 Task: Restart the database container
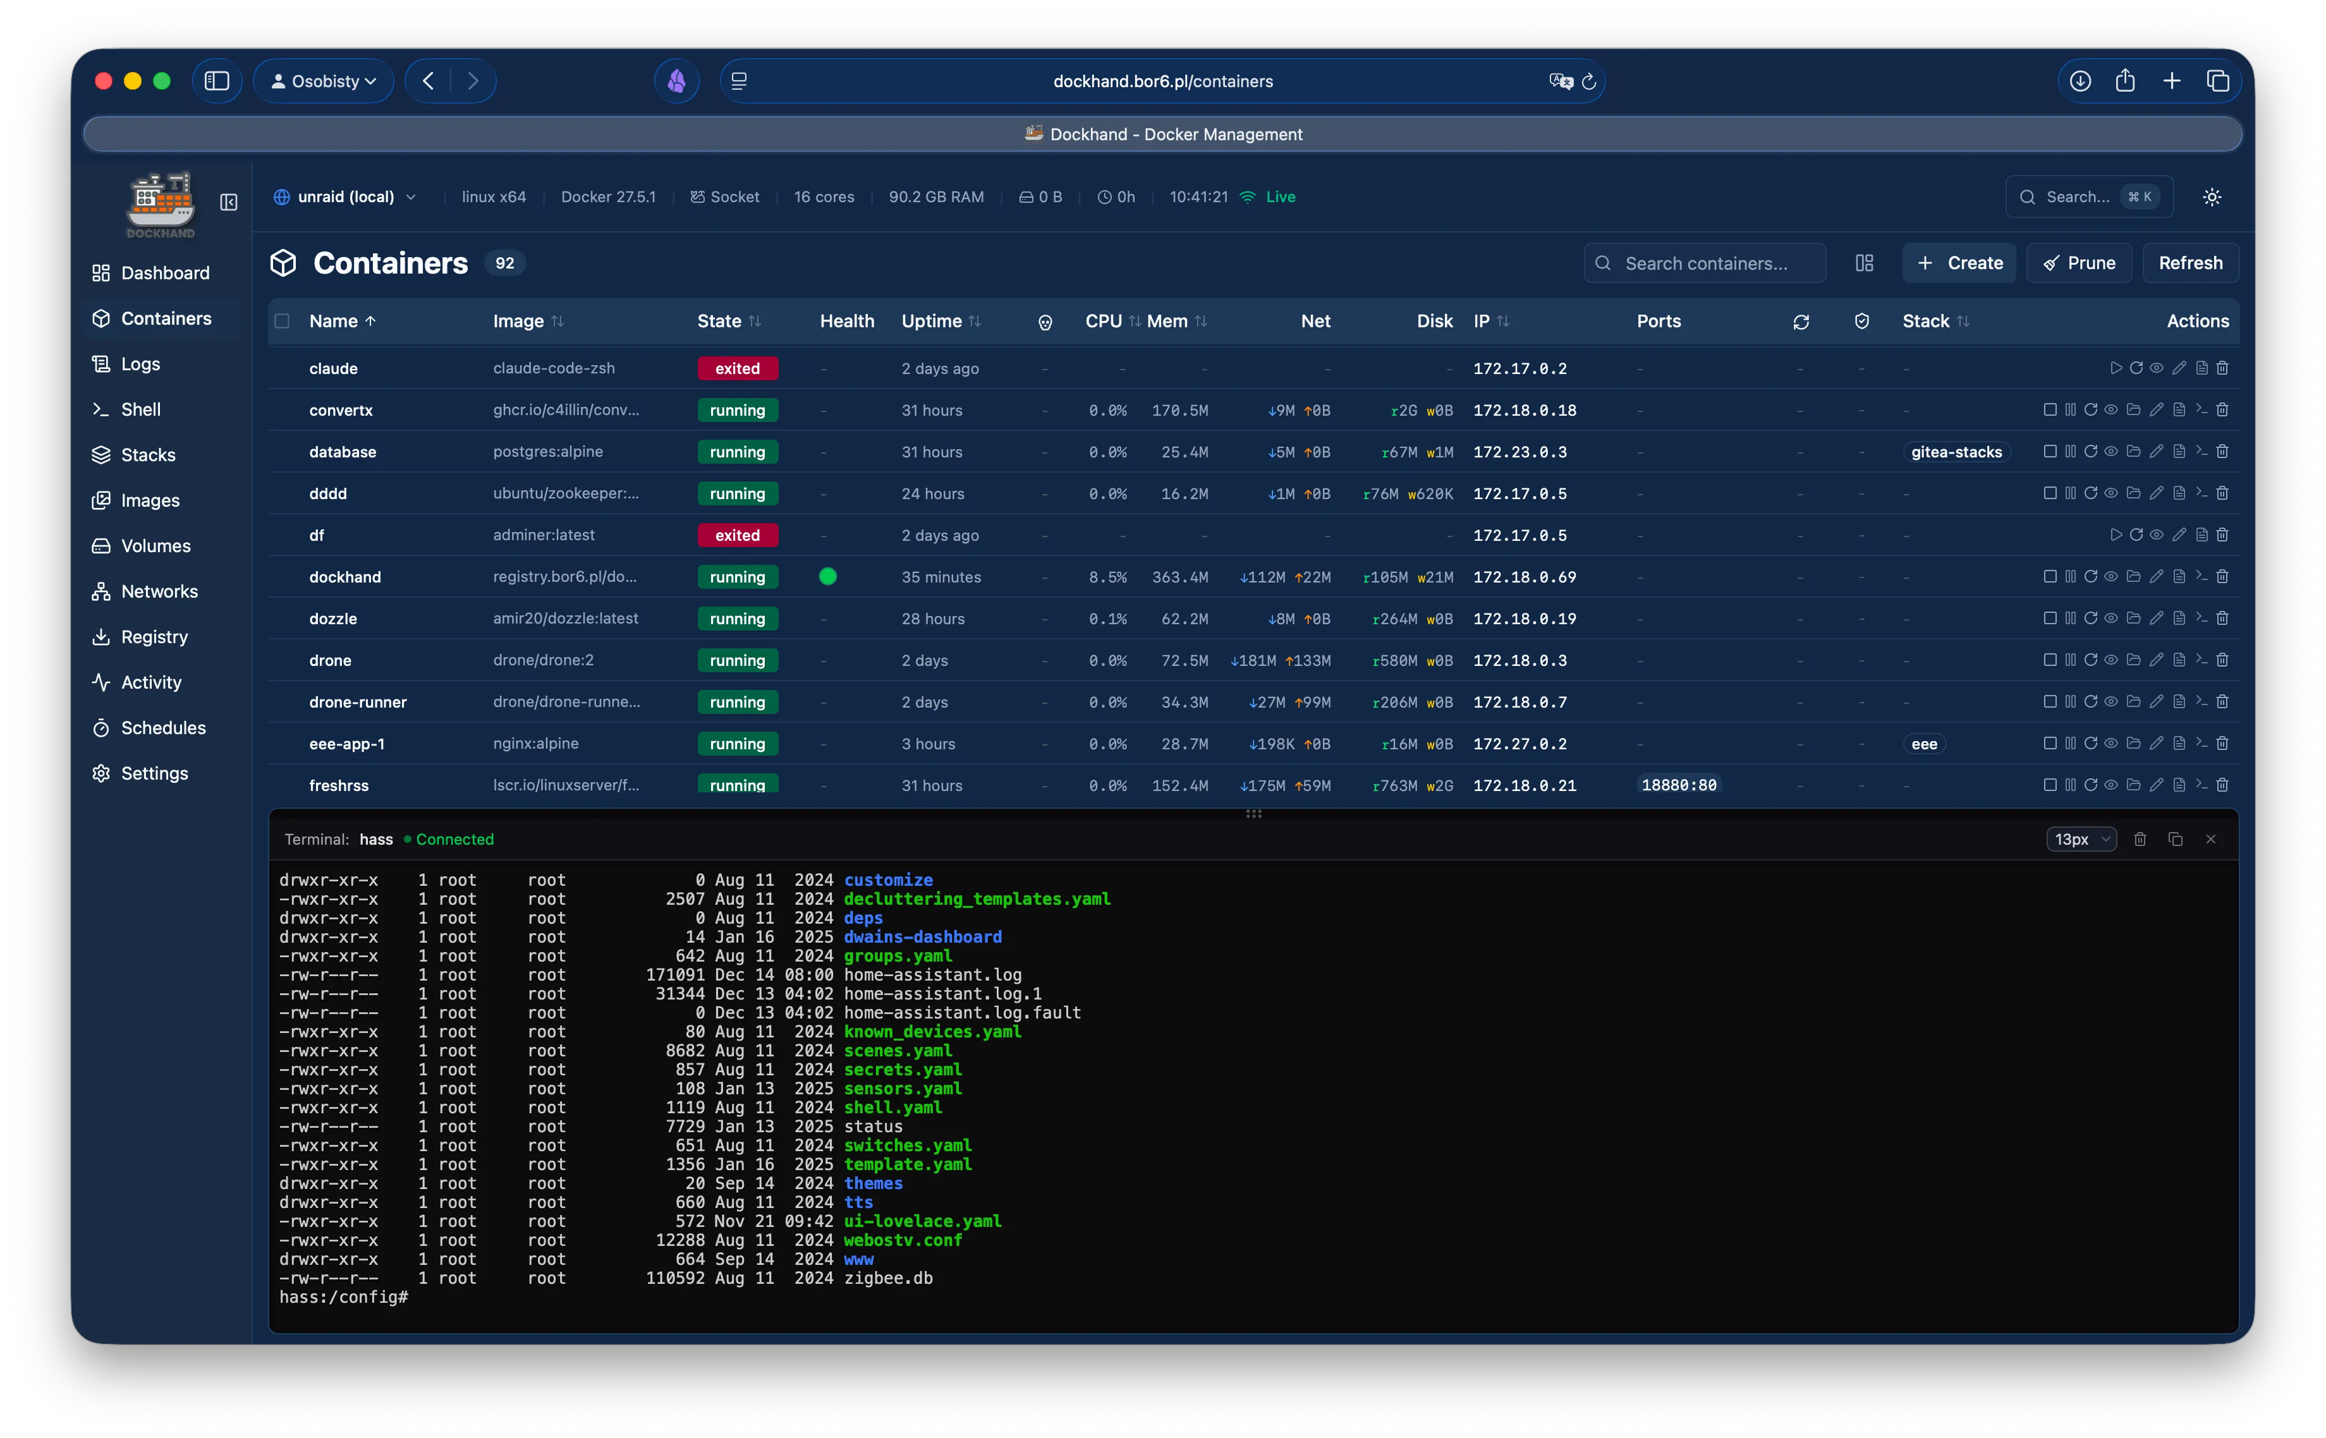tap(2091, 452)
